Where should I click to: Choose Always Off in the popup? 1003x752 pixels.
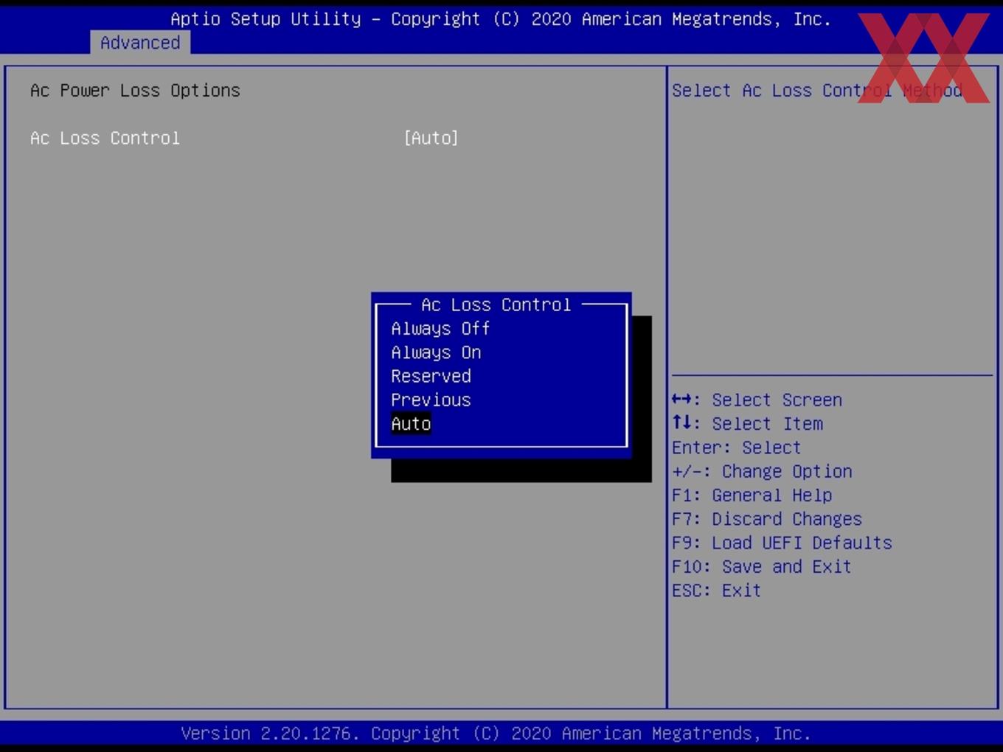click(440, 329)
